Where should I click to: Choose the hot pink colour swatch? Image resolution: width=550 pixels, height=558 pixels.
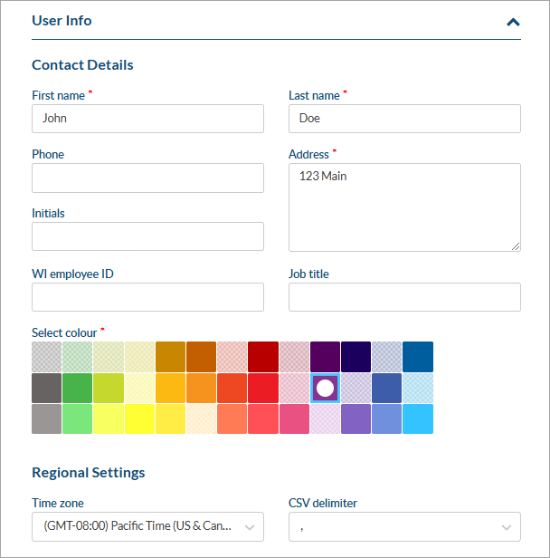coord(294,418)
